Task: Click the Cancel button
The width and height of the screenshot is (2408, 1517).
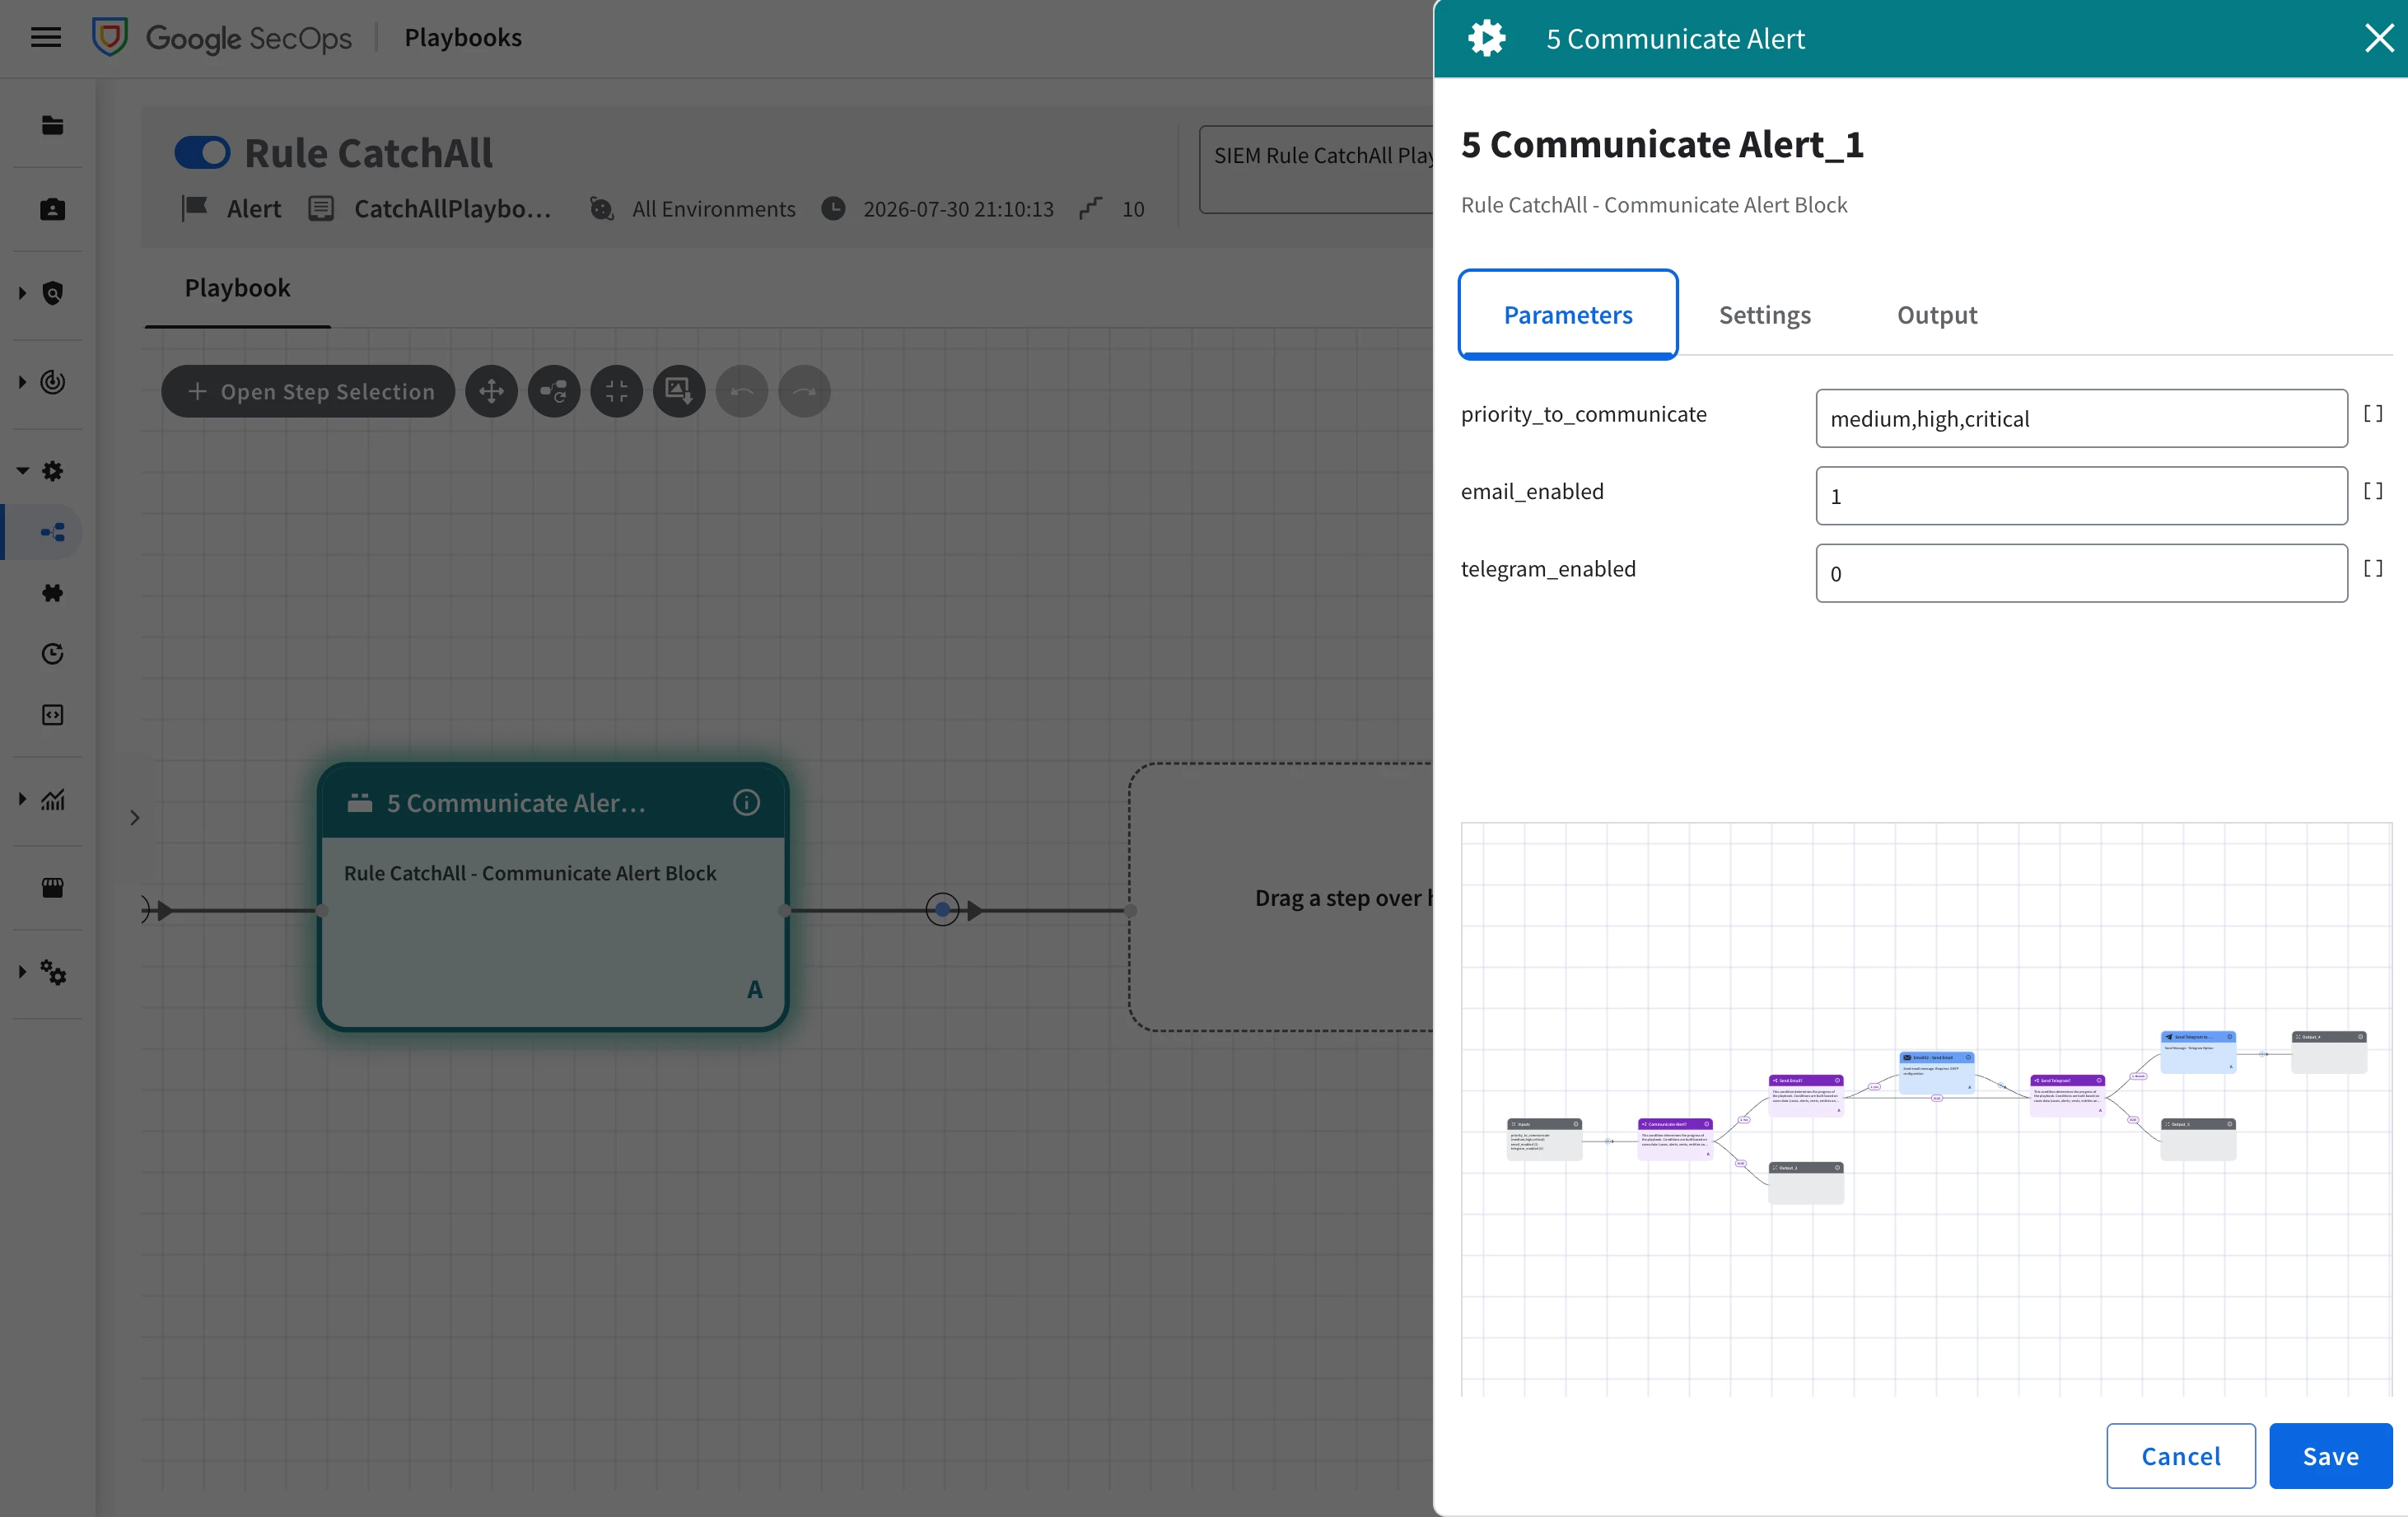Action: pos(2180,1456)
